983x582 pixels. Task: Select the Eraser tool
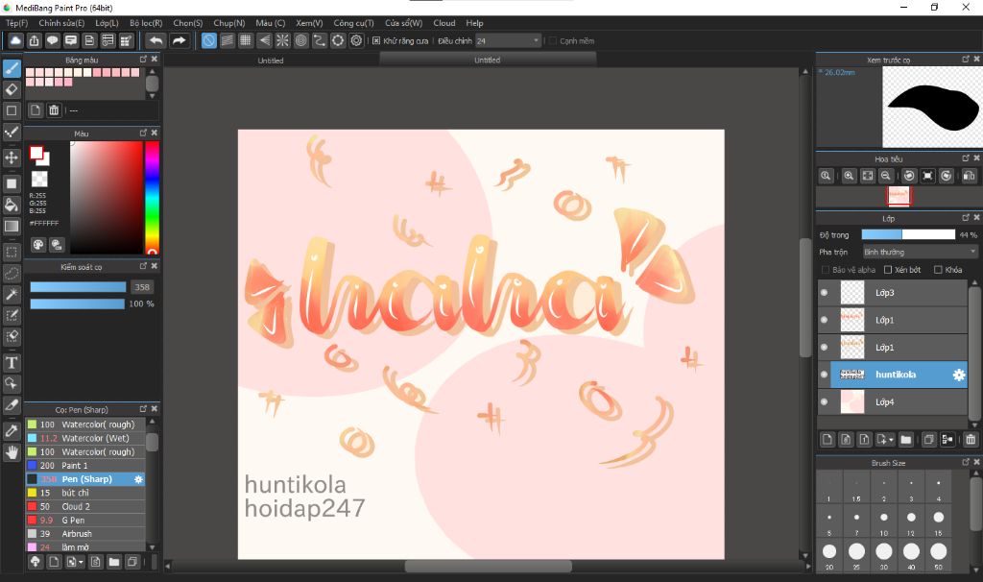pos(12,89)
